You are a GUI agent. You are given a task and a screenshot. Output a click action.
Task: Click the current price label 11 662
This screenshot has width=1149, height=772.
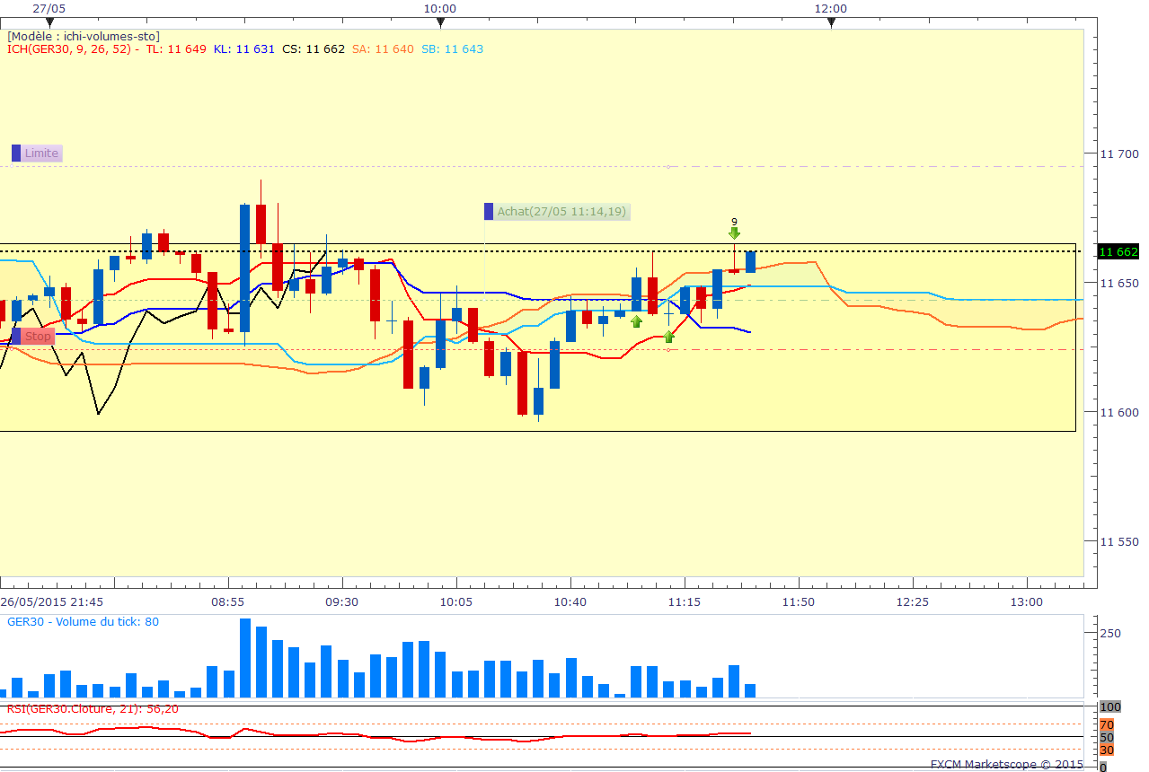1118,252
